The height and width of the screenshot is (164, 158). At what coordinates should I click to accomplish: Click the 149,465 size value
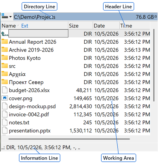pos(83,98)
